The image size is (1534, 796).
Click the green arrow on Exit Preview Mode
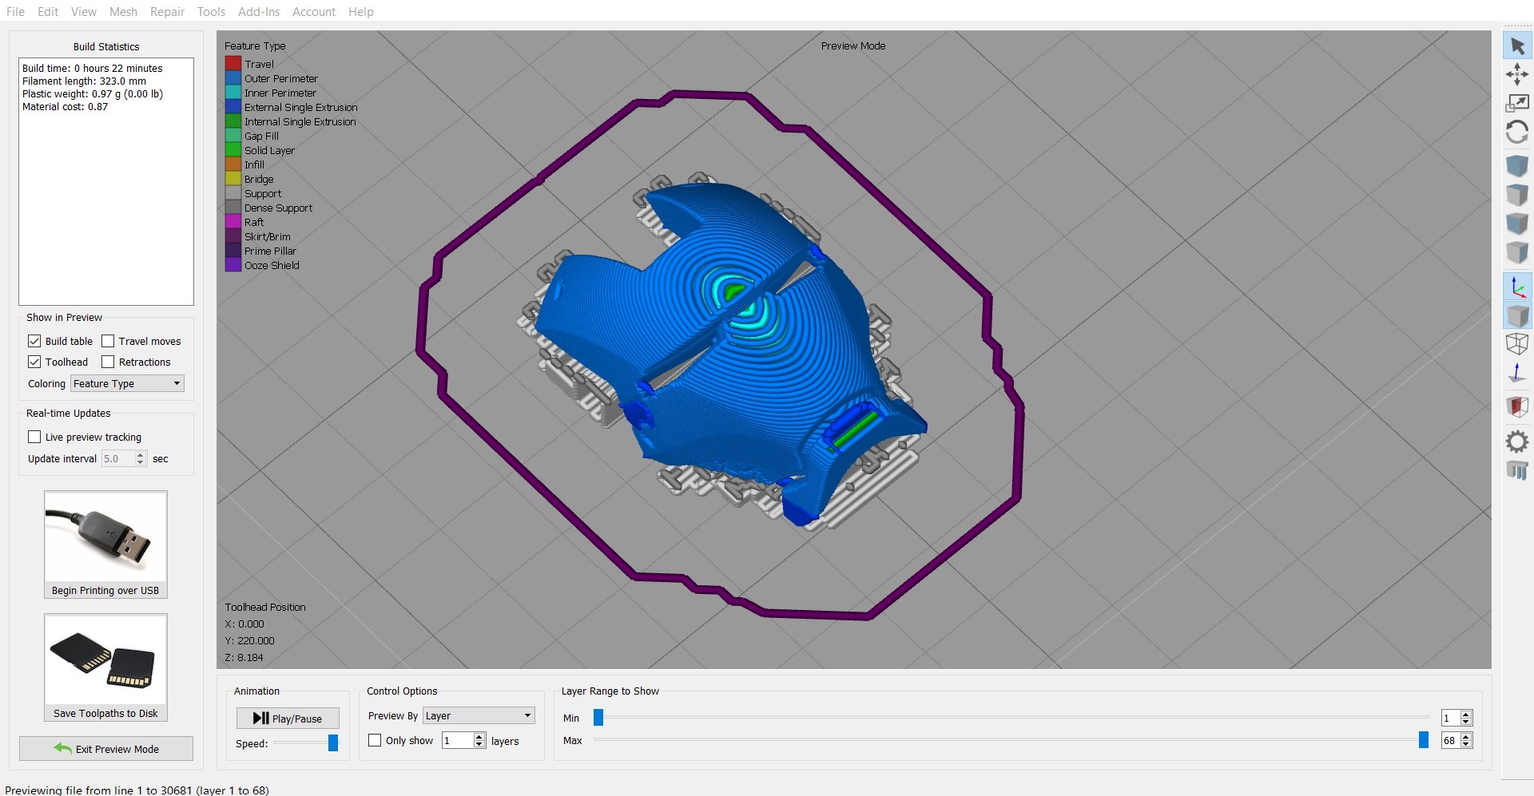pos(63,748)
